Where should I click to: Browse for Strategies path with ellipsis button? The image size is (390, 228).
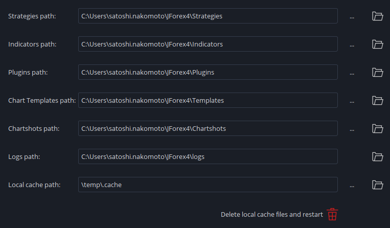352,17
